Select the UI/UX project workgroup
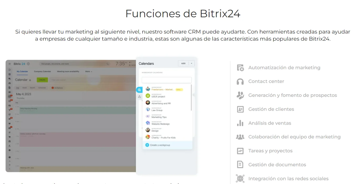This screenshot has width=357, height=184. click(x=158, y=96)
